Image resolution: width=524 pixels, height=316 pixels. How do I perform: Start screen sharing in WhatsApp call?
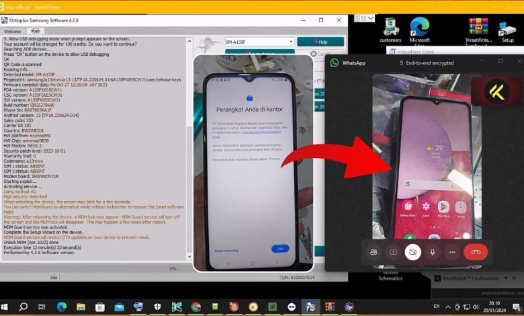pyautogui.click(x=393, y=251)
